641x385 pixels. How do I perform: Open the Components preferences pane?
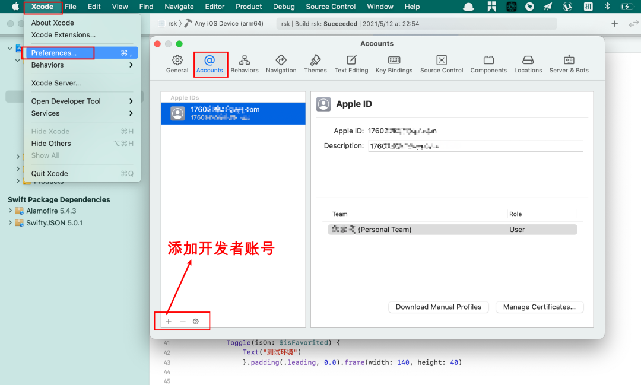click(x=488, y=64)
